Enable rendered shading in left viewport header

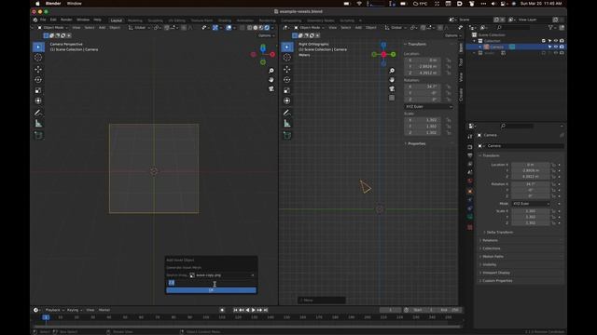(x=267, y=28)
